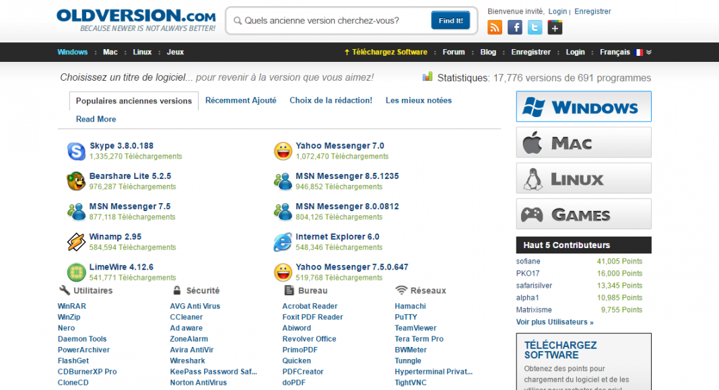Open the Wireshark security link
The height and width of the screenshot is (390, 719).
(x=187, y=360)
